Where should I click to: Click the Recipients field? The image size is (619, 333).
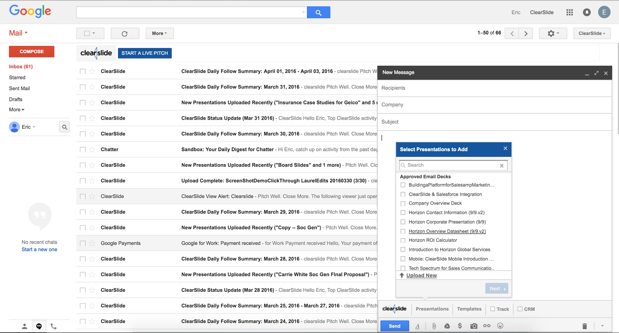point(495,88)
